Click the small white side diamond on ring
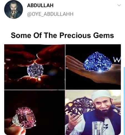This screenshot has width=125, height=135. [16, 120]
